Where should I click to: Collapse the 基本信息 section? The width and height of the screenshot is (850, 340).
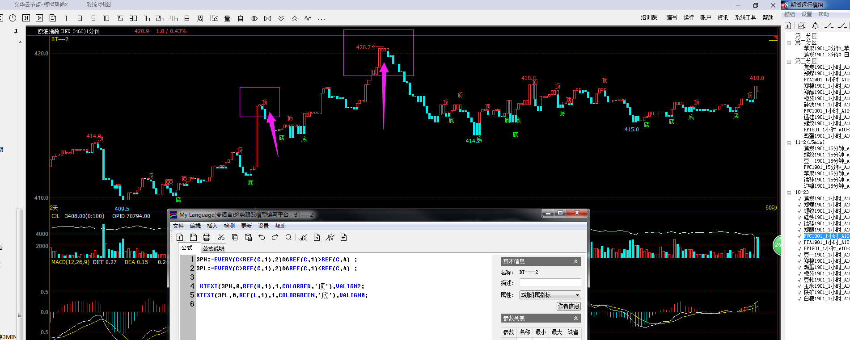click(x=576, y=261)
